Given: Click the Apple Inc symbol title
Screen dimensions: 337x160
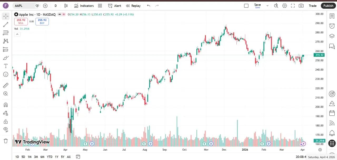Looking at the screenshot, I should pyautogui.click(x=37, y=14).
